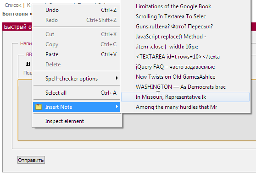Insert the '<TEXTAREA id=t rows=10>' note

pos(185,57)
